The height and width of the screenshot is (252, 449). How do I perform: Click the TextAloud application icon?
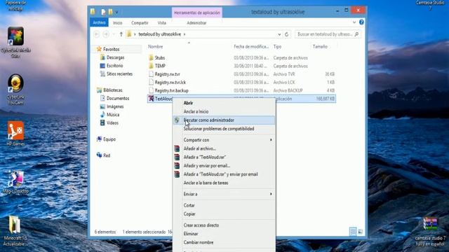[x=151, y=99]
